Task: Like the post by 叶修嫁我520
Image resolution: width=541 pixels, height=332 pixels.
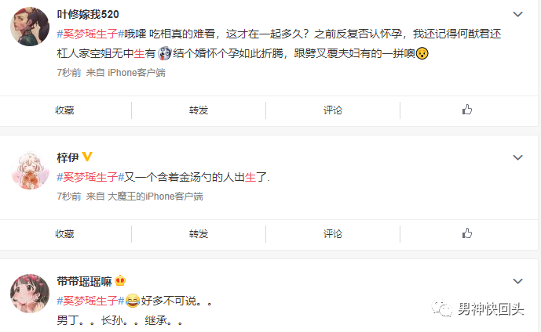Action: tap(467, 110)
